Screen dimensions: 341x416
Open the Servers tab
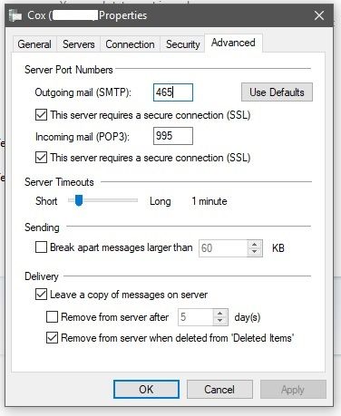pyautogui.click(x=79, y=44)
